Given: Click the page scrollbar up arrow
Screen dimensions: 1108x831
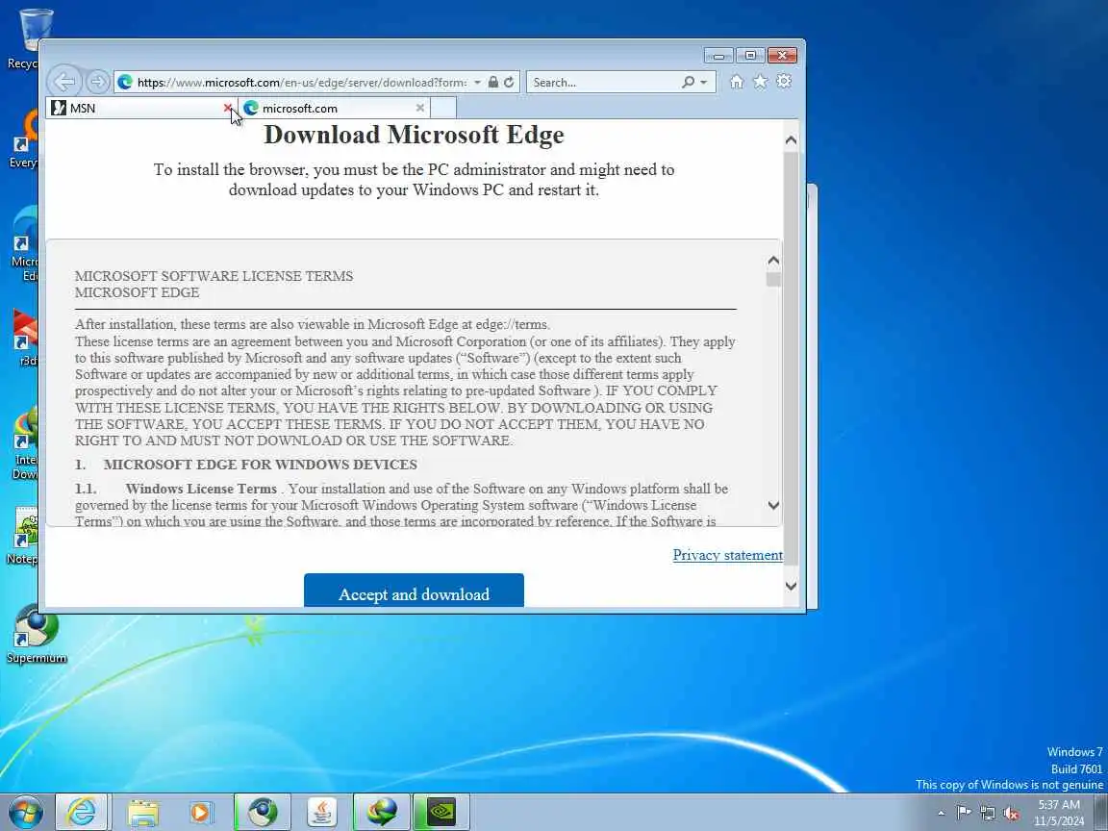Looking at the screenshot, I should click(x=791, y=139).
